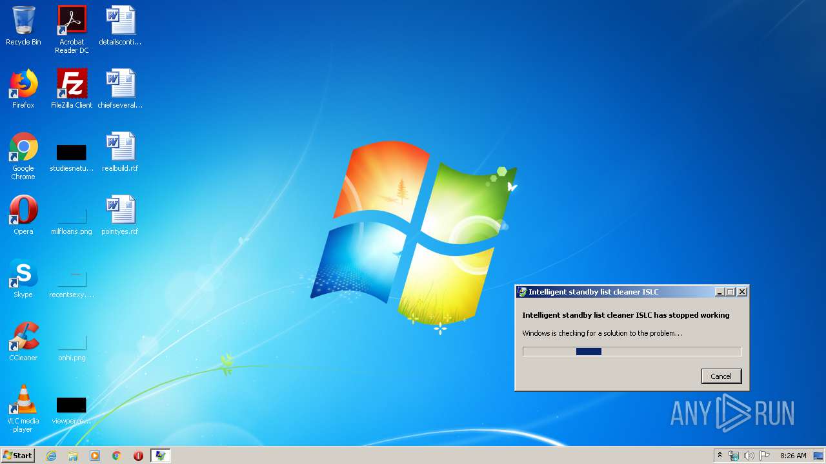Open the volume speaker tray icon

(x=749, y=456)
